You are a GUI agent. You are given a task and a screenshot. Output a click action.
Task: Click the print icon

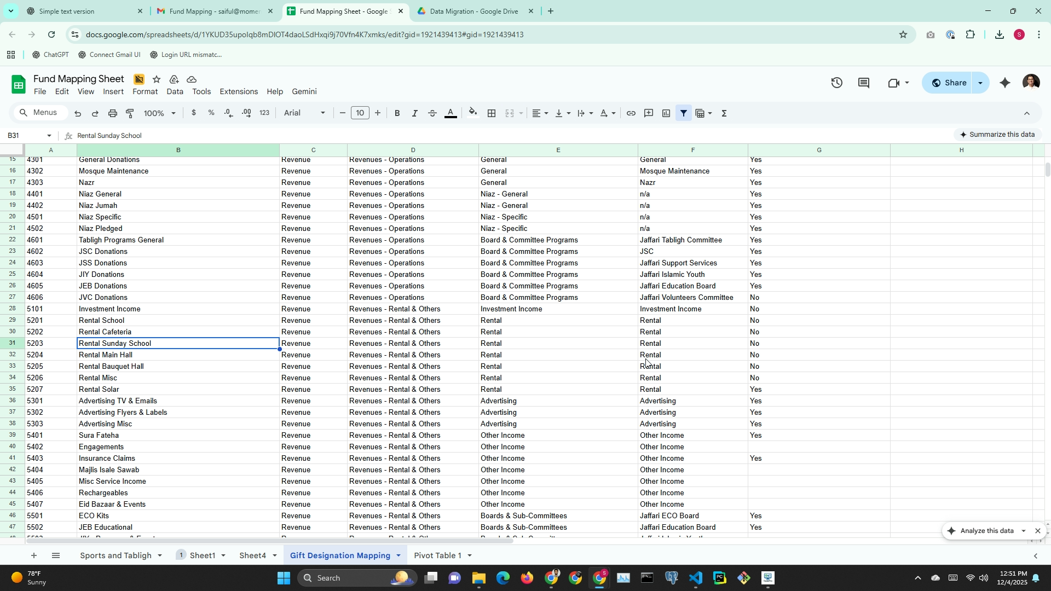112,113
